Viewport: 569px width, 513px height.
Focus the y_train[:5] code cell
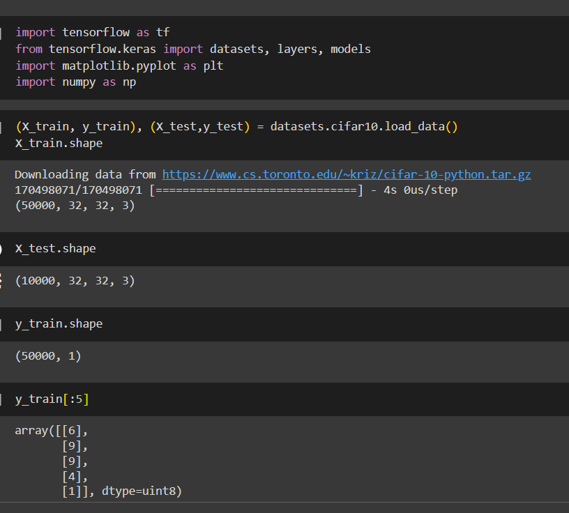pyautogui.click(x=52, y=399)
